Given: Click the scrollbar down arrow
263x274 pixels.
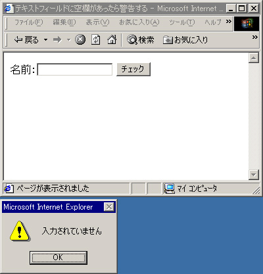Looking at the screenshot, I should [x=254, y=175].
